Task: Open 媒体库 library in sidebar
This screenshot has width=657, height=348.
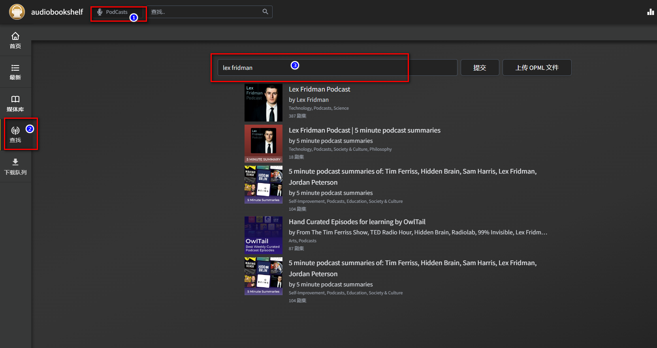Action: [15, 103]
